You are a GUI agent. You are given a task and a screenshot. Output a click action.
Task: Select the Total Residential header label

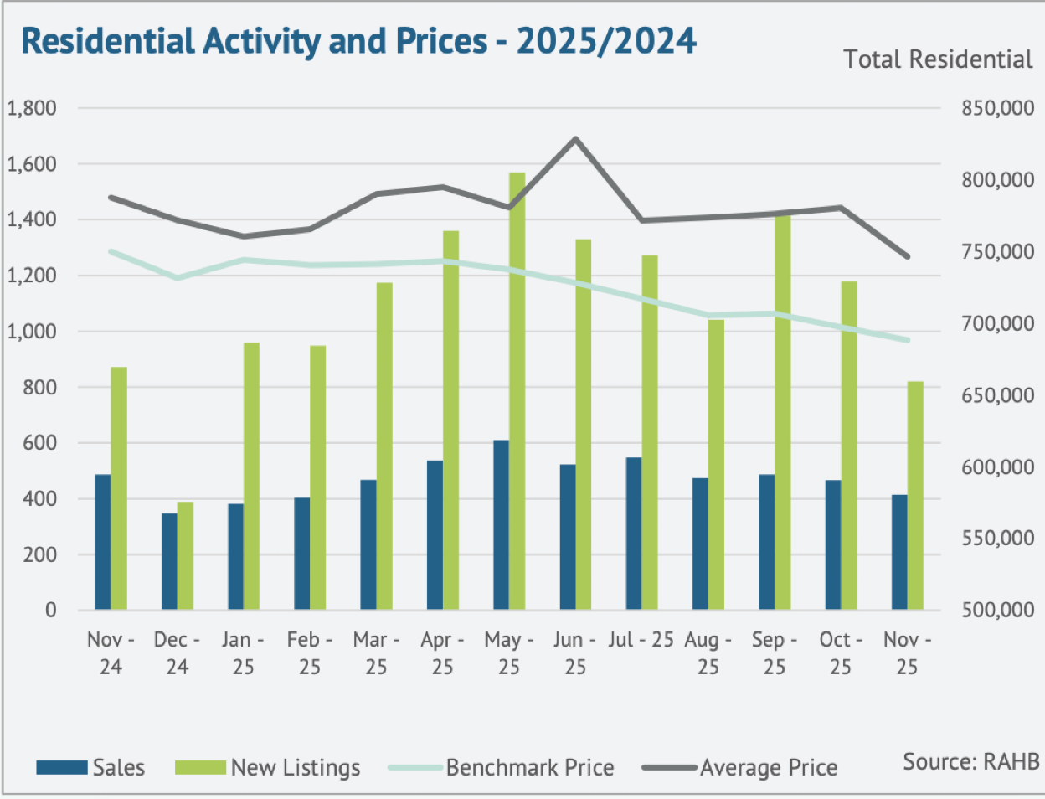tap(939, 59)
